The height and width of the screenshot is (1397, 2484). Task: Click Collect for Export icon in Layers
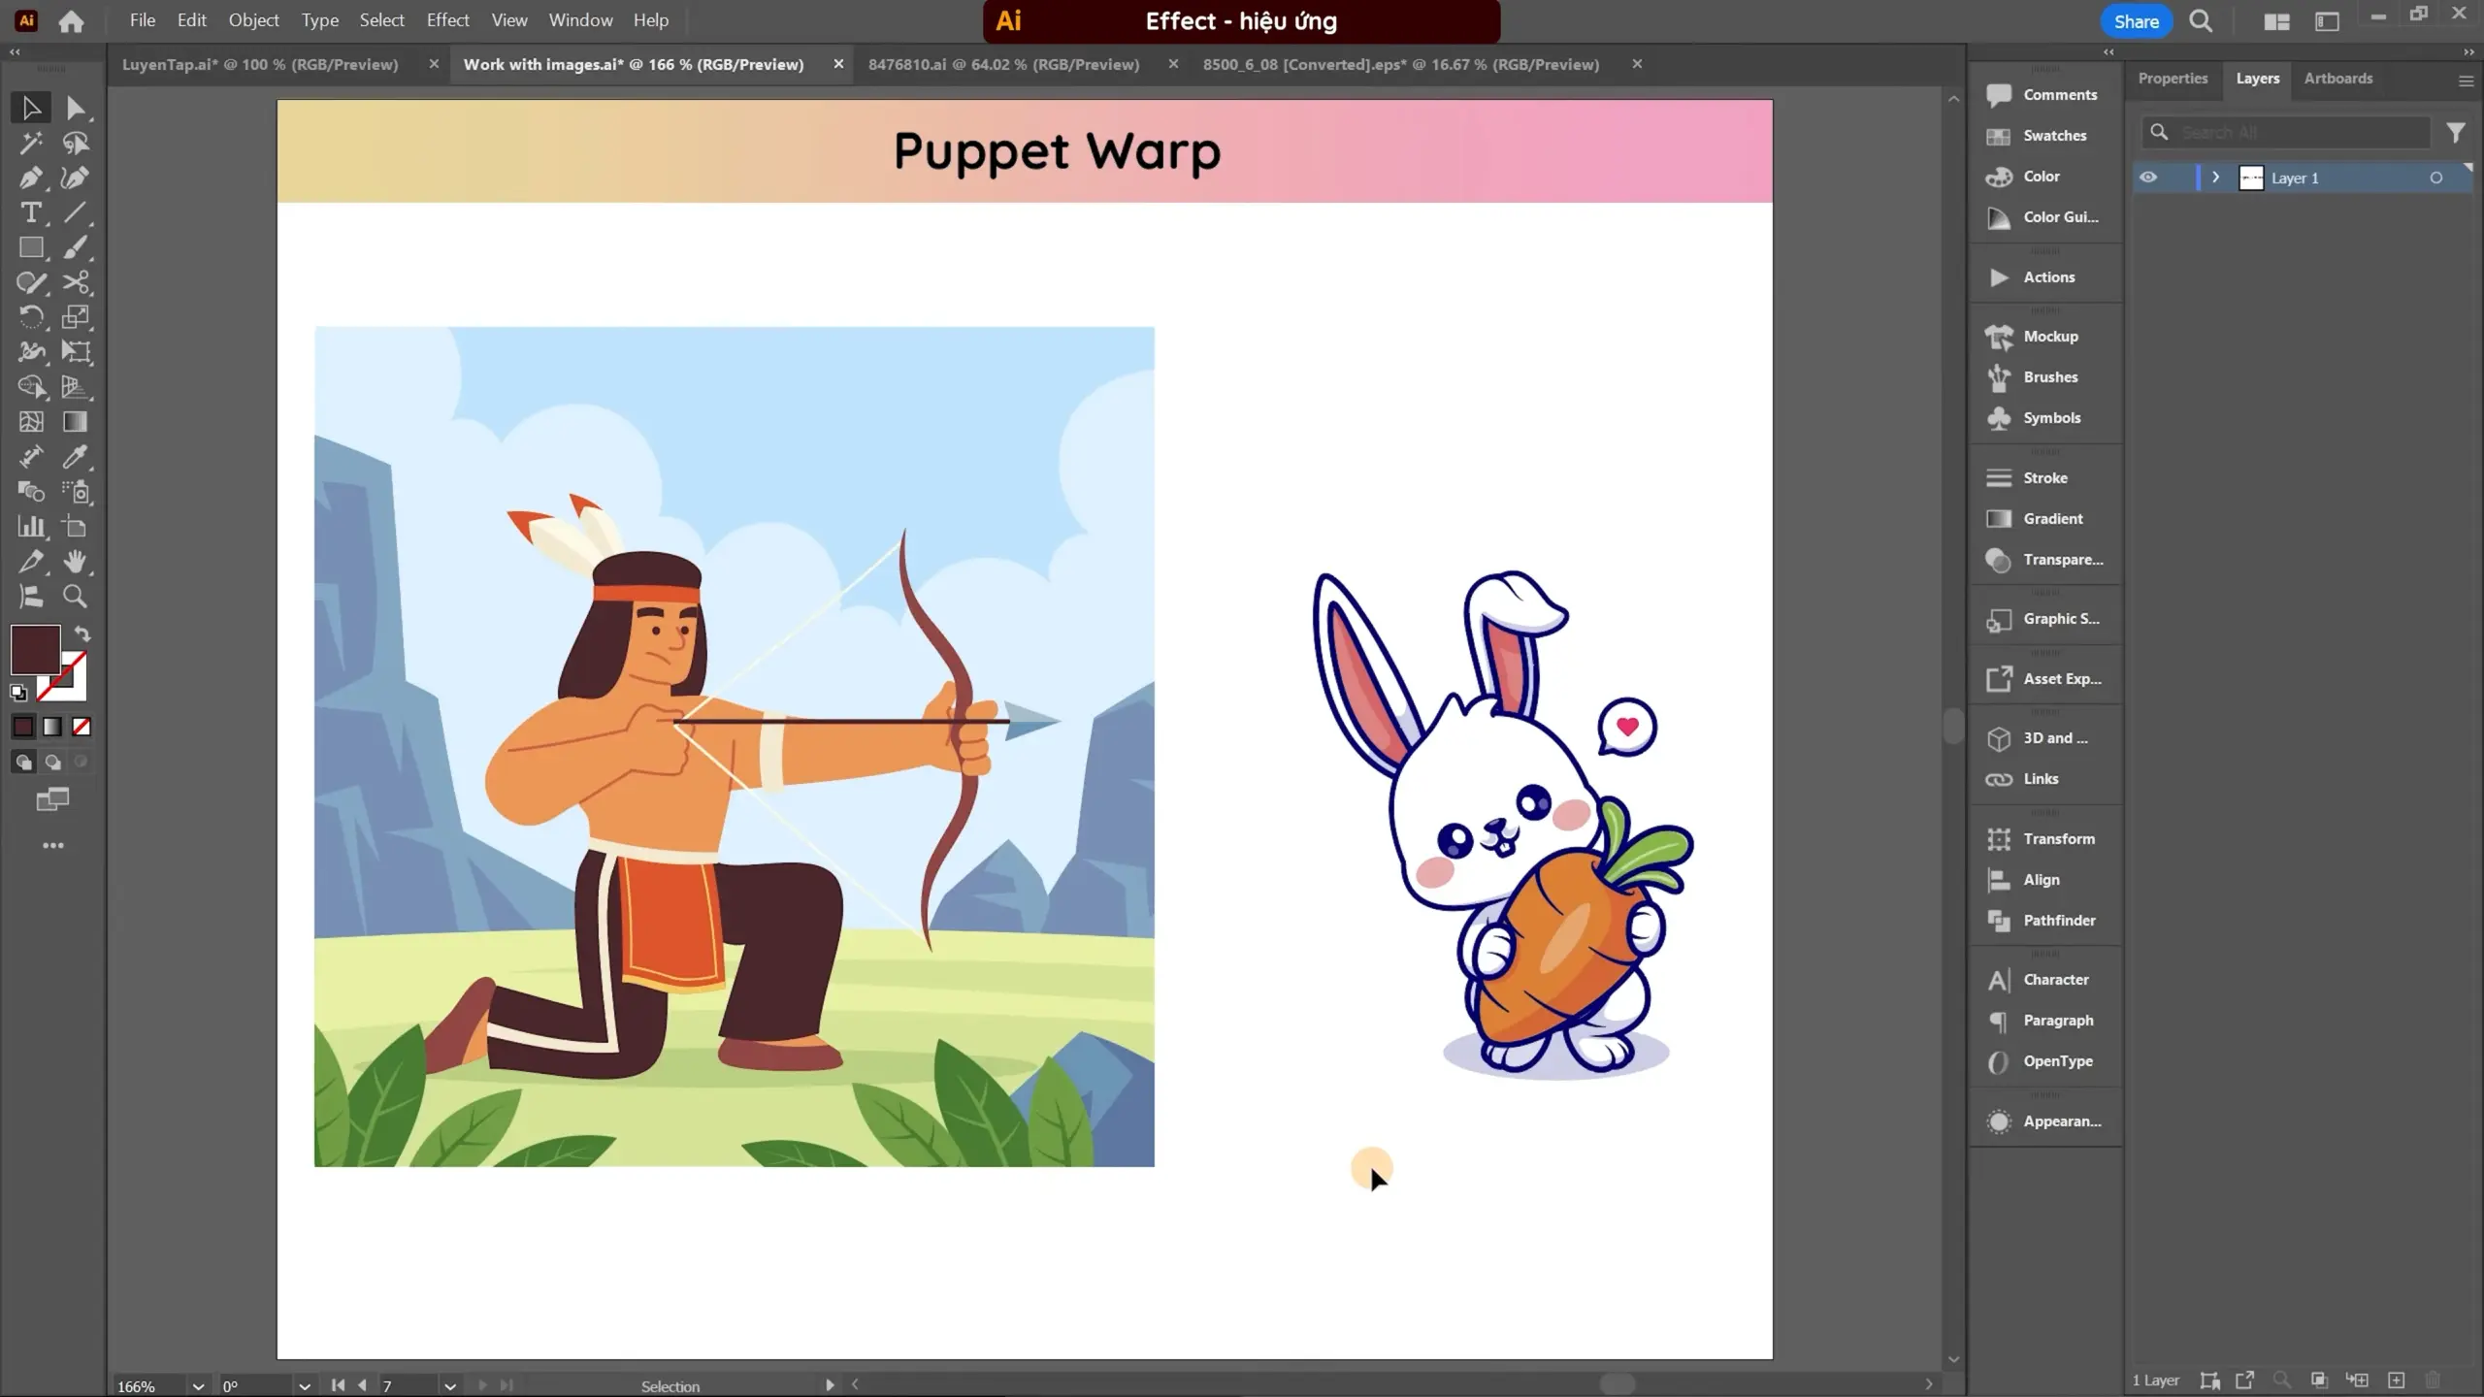point(2244,1381)
